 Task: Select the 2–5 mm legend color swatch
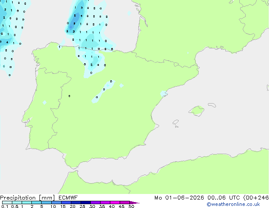[36, 202]
